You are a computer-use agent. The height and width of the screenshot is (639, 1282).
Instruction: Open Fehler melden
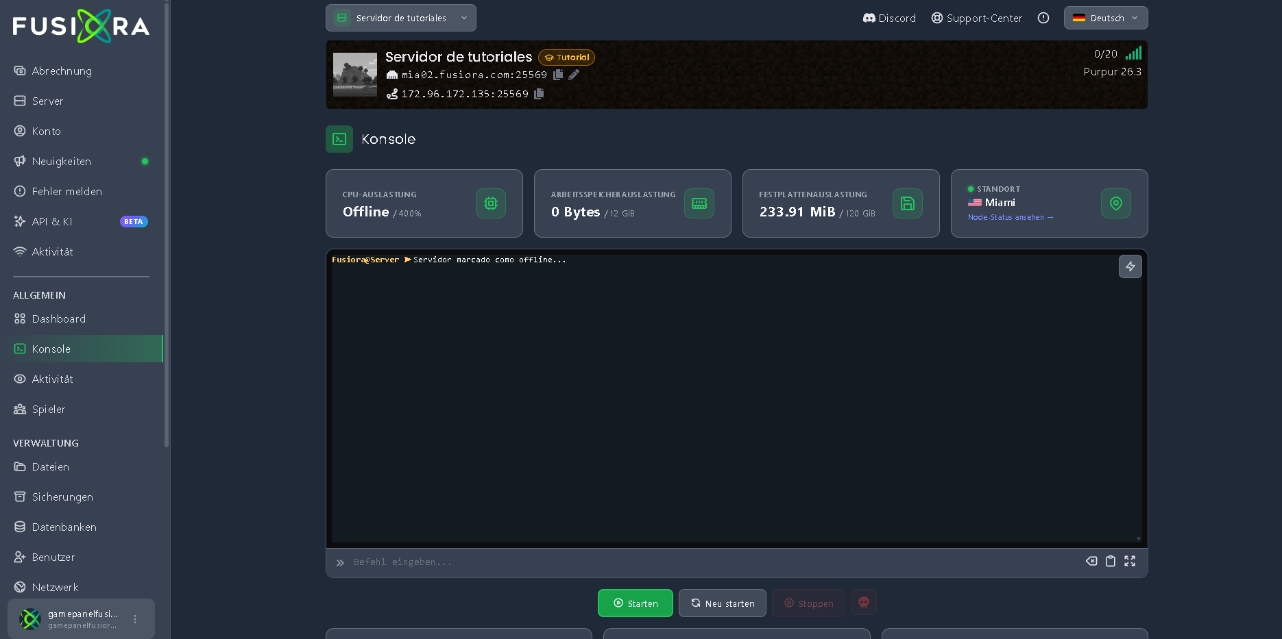pos(81,191)
